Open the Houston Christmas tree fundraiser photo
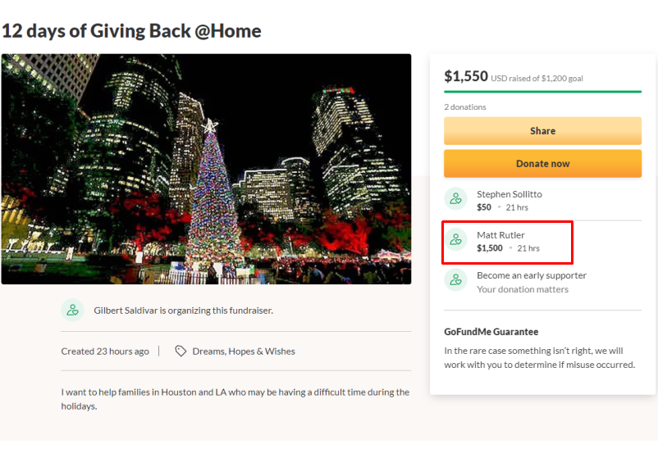The height and width of the screenshot is (449, 658). [206, 169]
